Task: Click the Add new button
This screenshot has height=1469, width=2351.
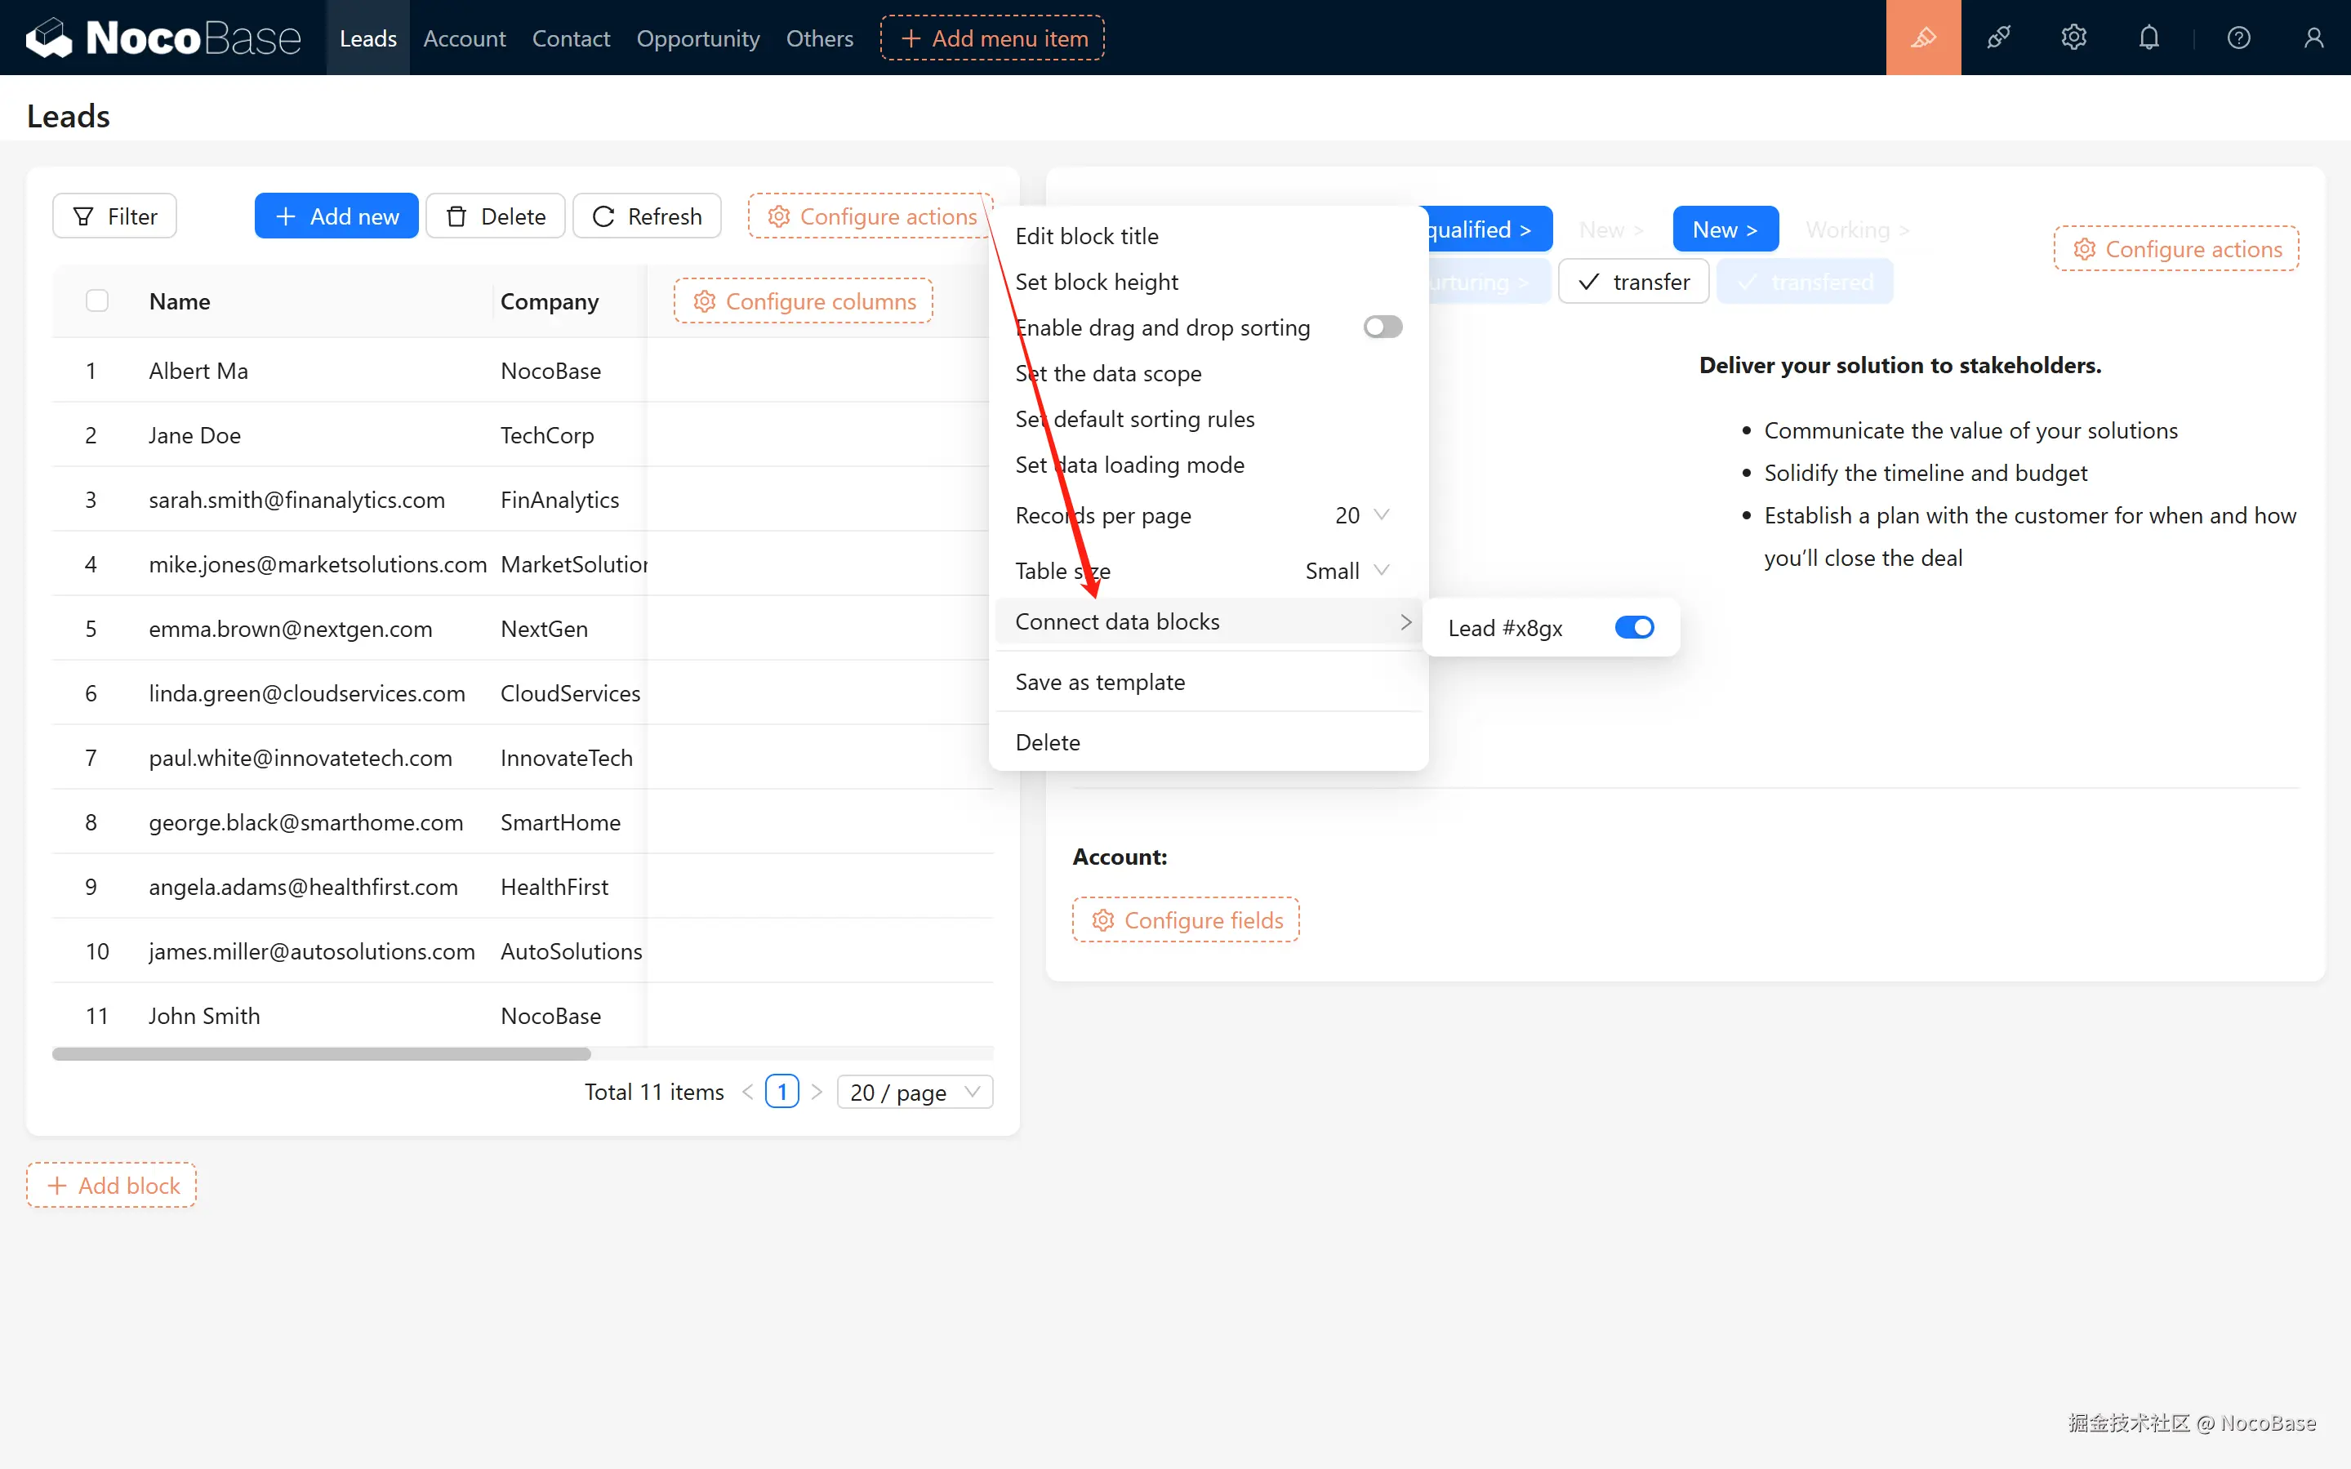Action: [336, 216]
